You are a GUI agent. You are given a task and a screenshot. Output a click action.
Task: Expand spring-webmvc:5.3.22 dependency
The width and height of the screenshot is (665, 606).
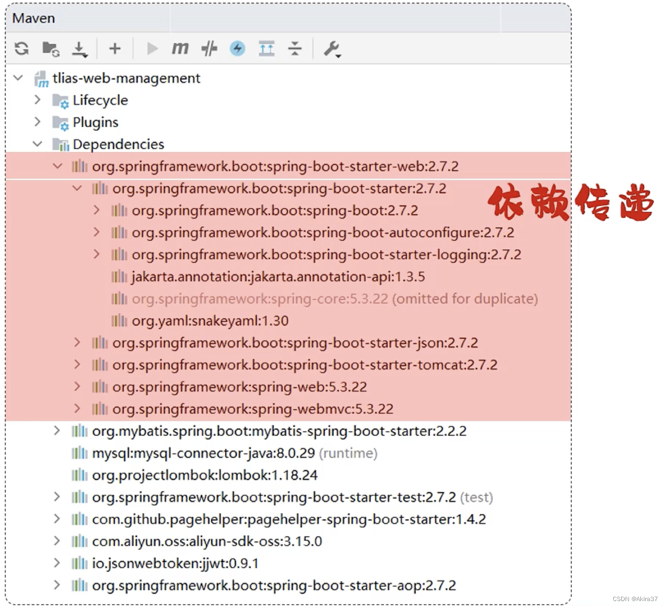[x=77, y=408]
